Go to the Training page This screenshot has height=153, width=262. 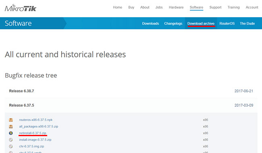tap(233, 7)
